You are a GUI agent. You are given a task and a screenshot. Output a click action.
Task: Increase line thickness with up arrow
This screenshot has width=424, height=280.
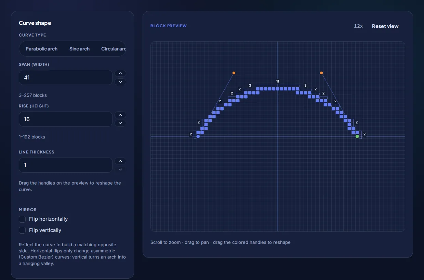point(120,161)
